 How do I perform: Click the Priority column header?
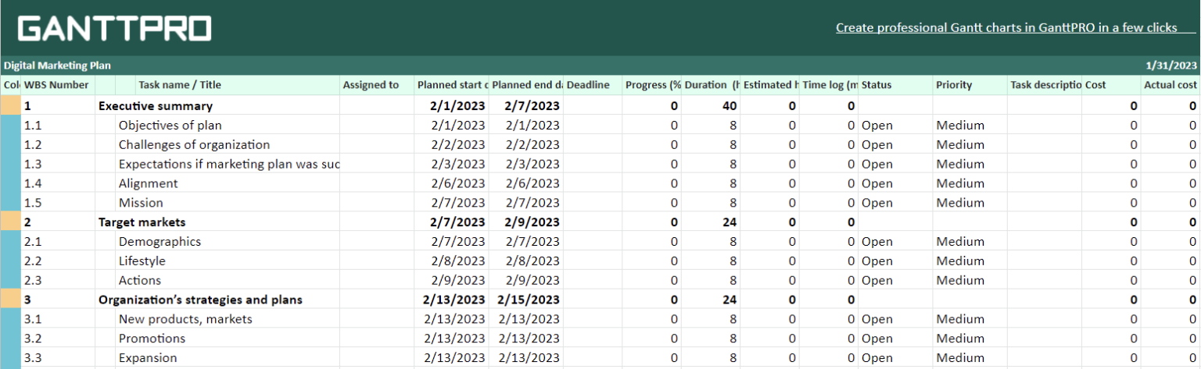pos(953,85)
